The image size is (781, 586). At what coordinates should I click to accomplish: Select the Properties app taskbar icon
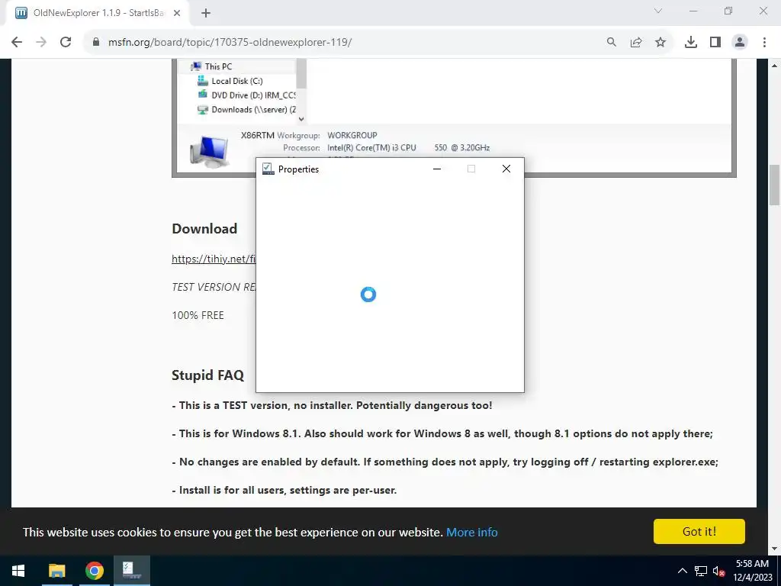[131, 571]
